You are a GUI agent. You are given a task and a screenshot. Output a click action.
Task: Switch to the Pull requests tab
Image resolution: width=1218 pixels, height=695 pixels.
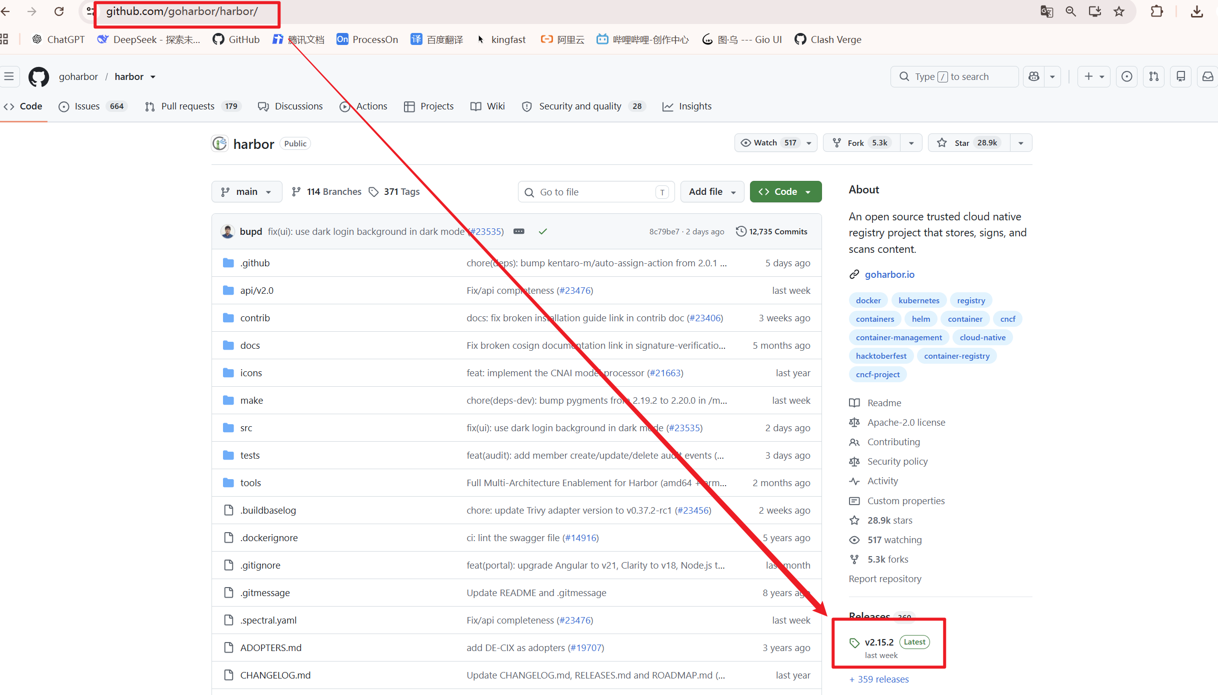(x=193, y=106)
